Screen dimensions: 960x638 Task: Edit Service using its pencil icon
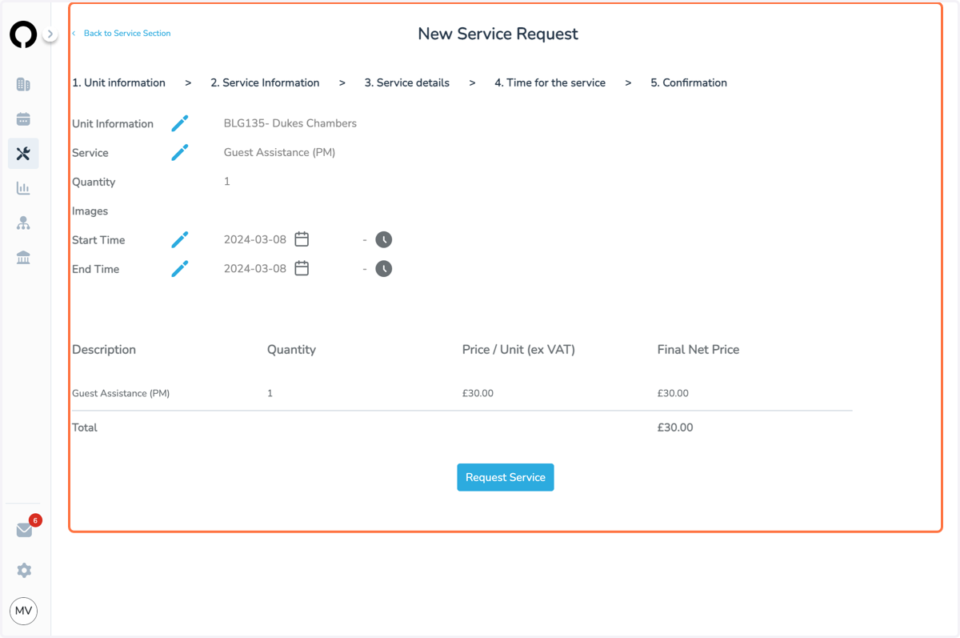[180, 152]
